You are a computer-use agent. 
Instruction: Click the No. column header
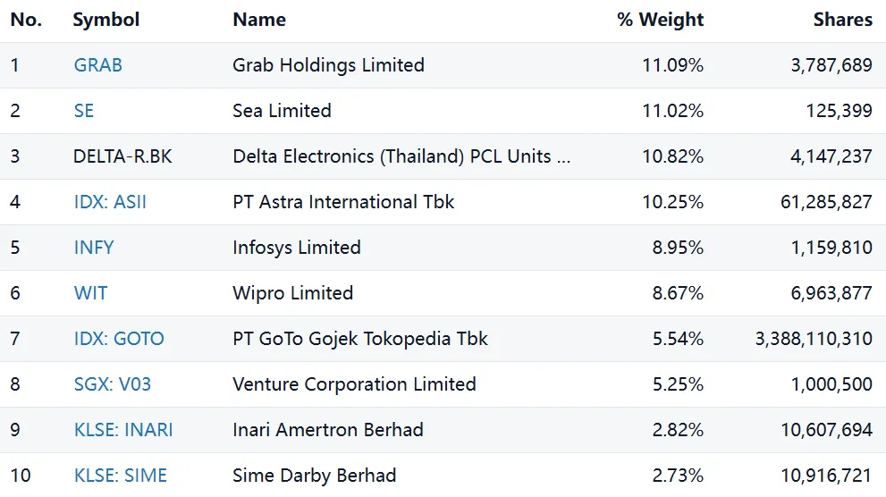[26, 20]
